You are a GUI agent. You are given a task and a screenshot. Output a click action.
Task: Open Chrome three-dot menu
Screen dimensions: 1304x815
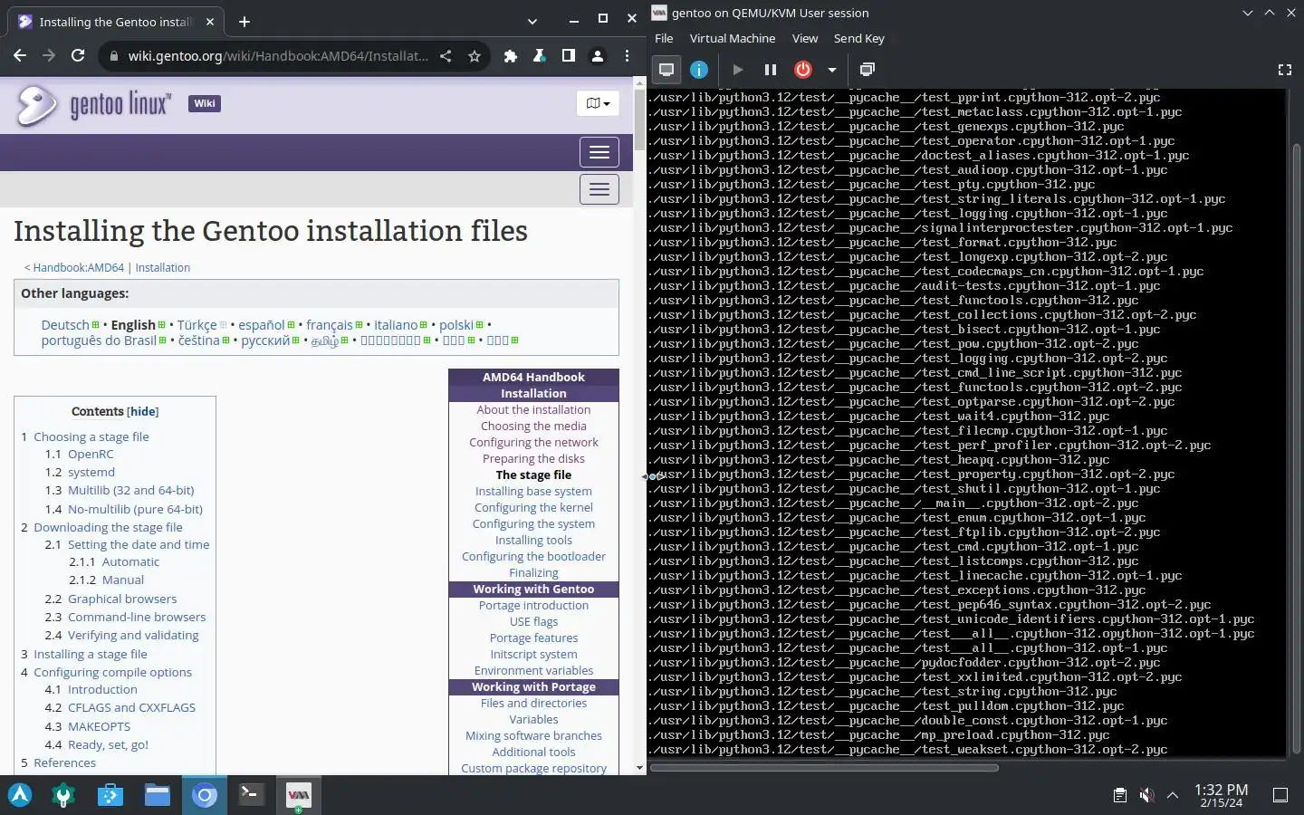point(627,56)
